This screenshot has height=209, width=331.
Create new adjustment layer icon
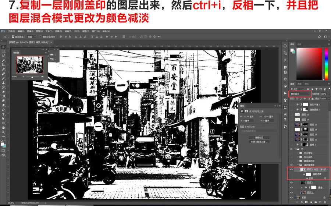coord(311,202)
